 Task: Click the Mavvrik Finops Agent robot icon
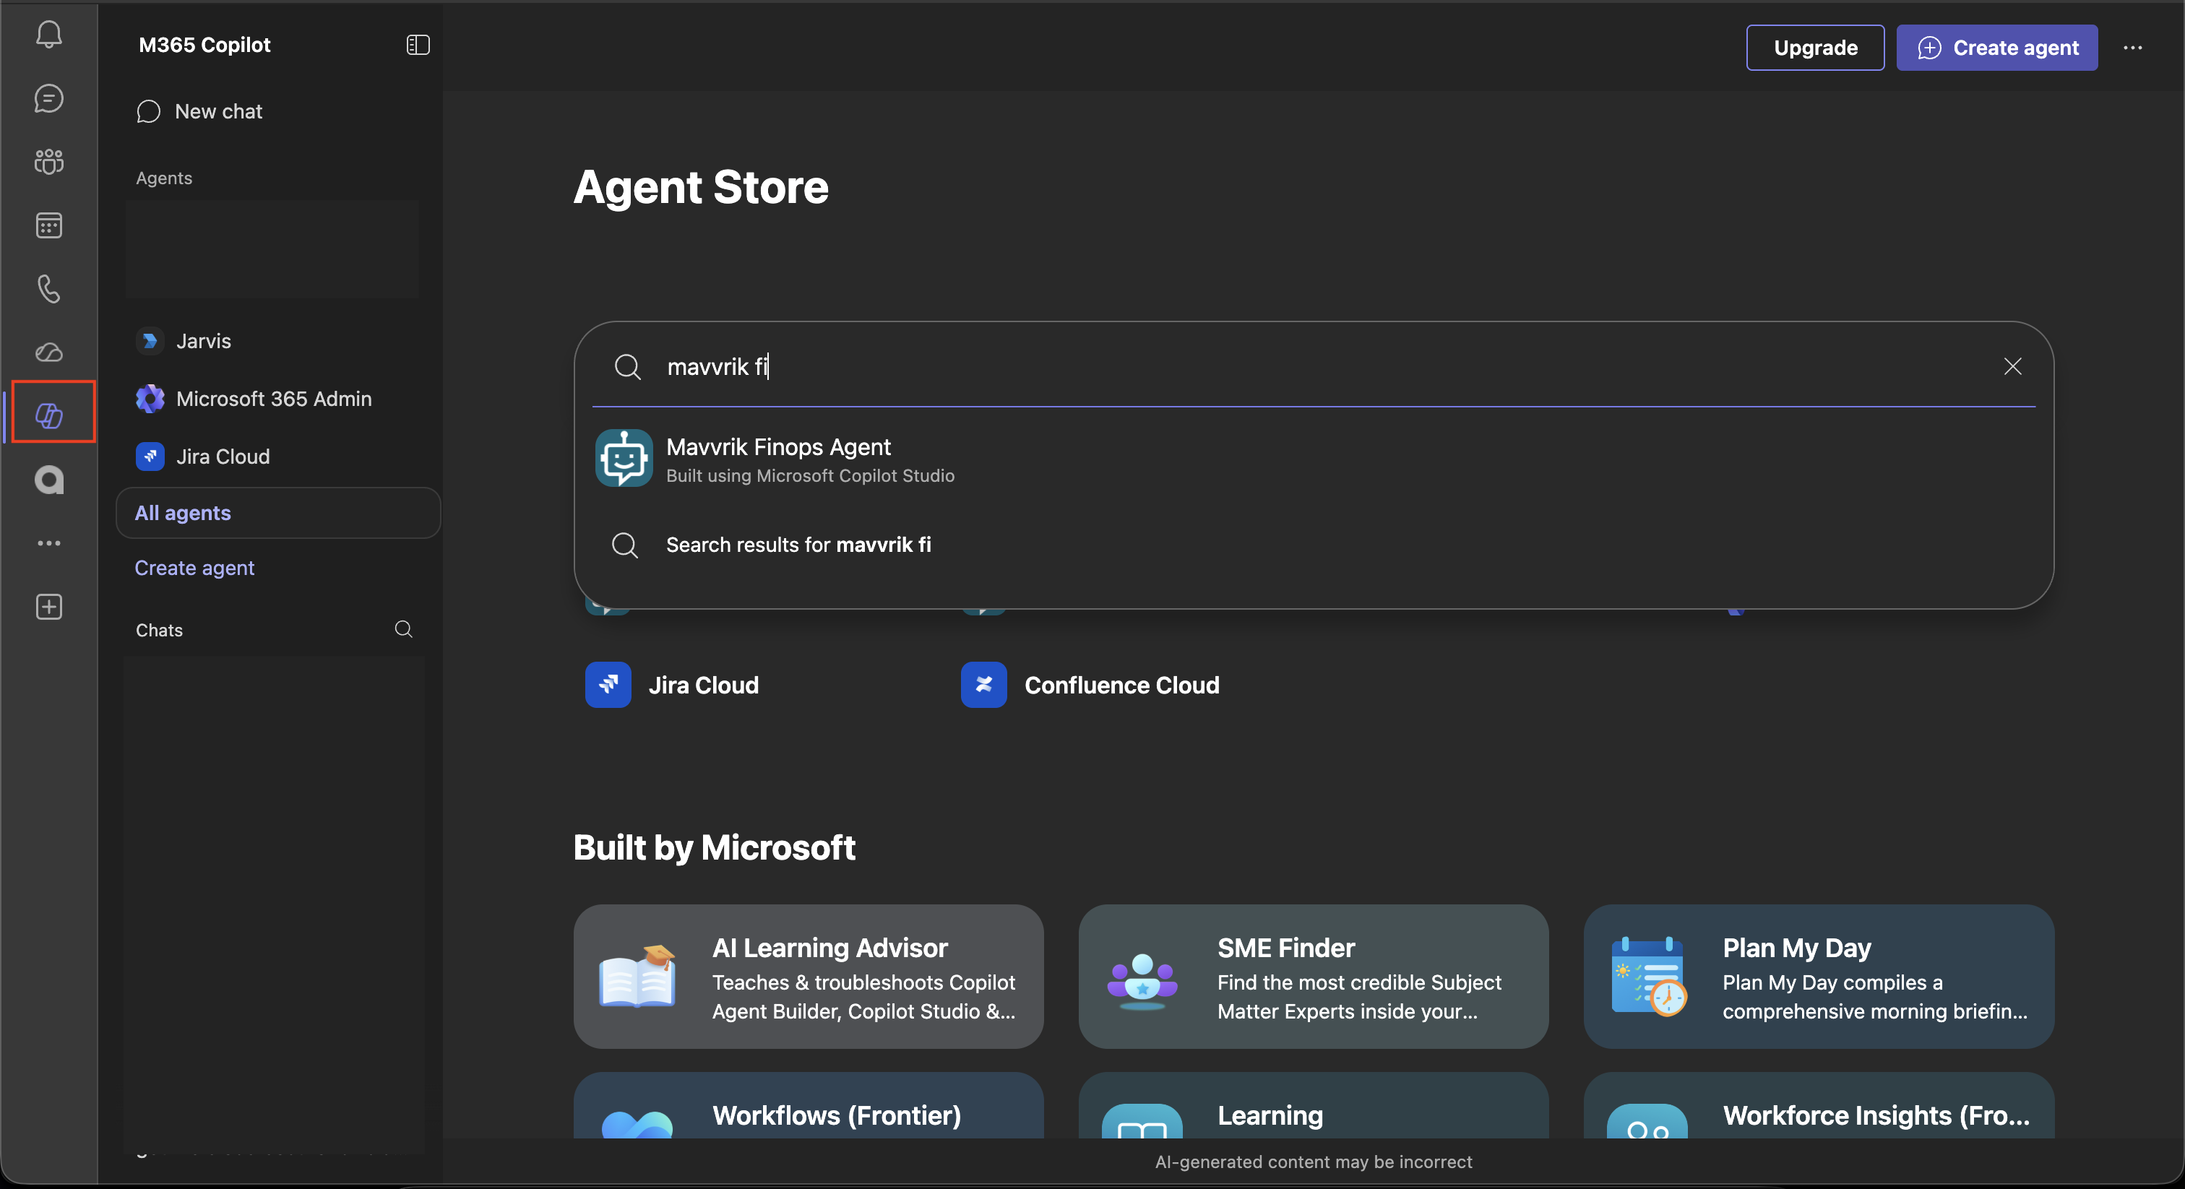[x=624, y=459]
